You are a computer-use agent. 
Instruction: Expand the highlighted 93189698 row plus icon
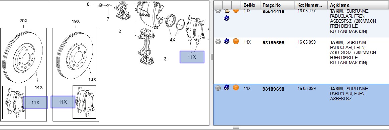pos(218,88)
